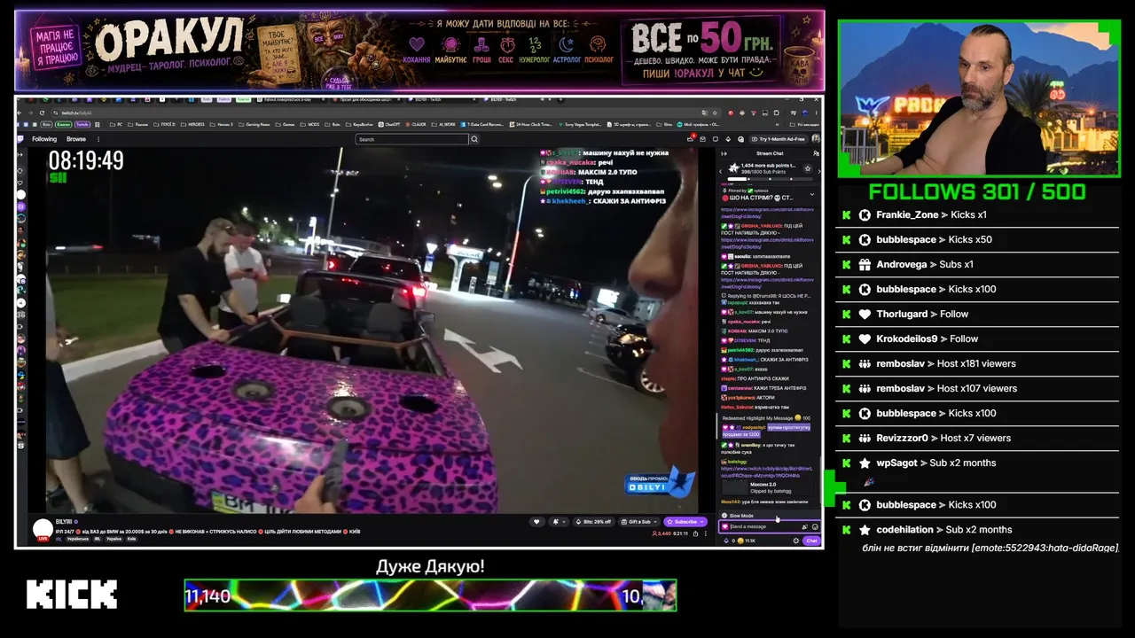Click the BILYIII channel name

click(x=64, y=522)
